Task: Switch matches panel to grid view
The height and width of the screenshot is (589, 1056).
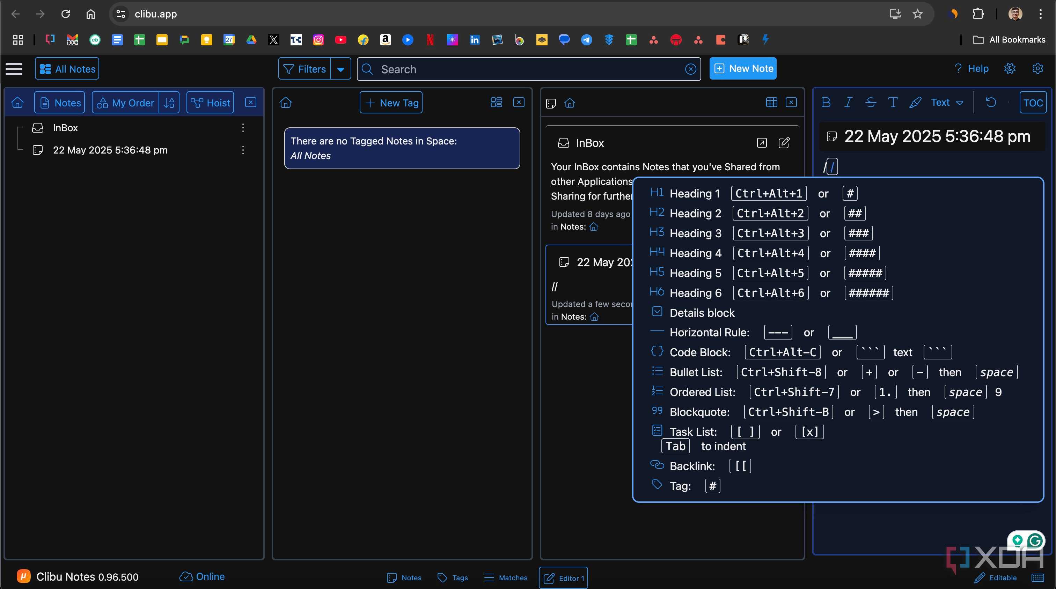Action: [771, 102]
